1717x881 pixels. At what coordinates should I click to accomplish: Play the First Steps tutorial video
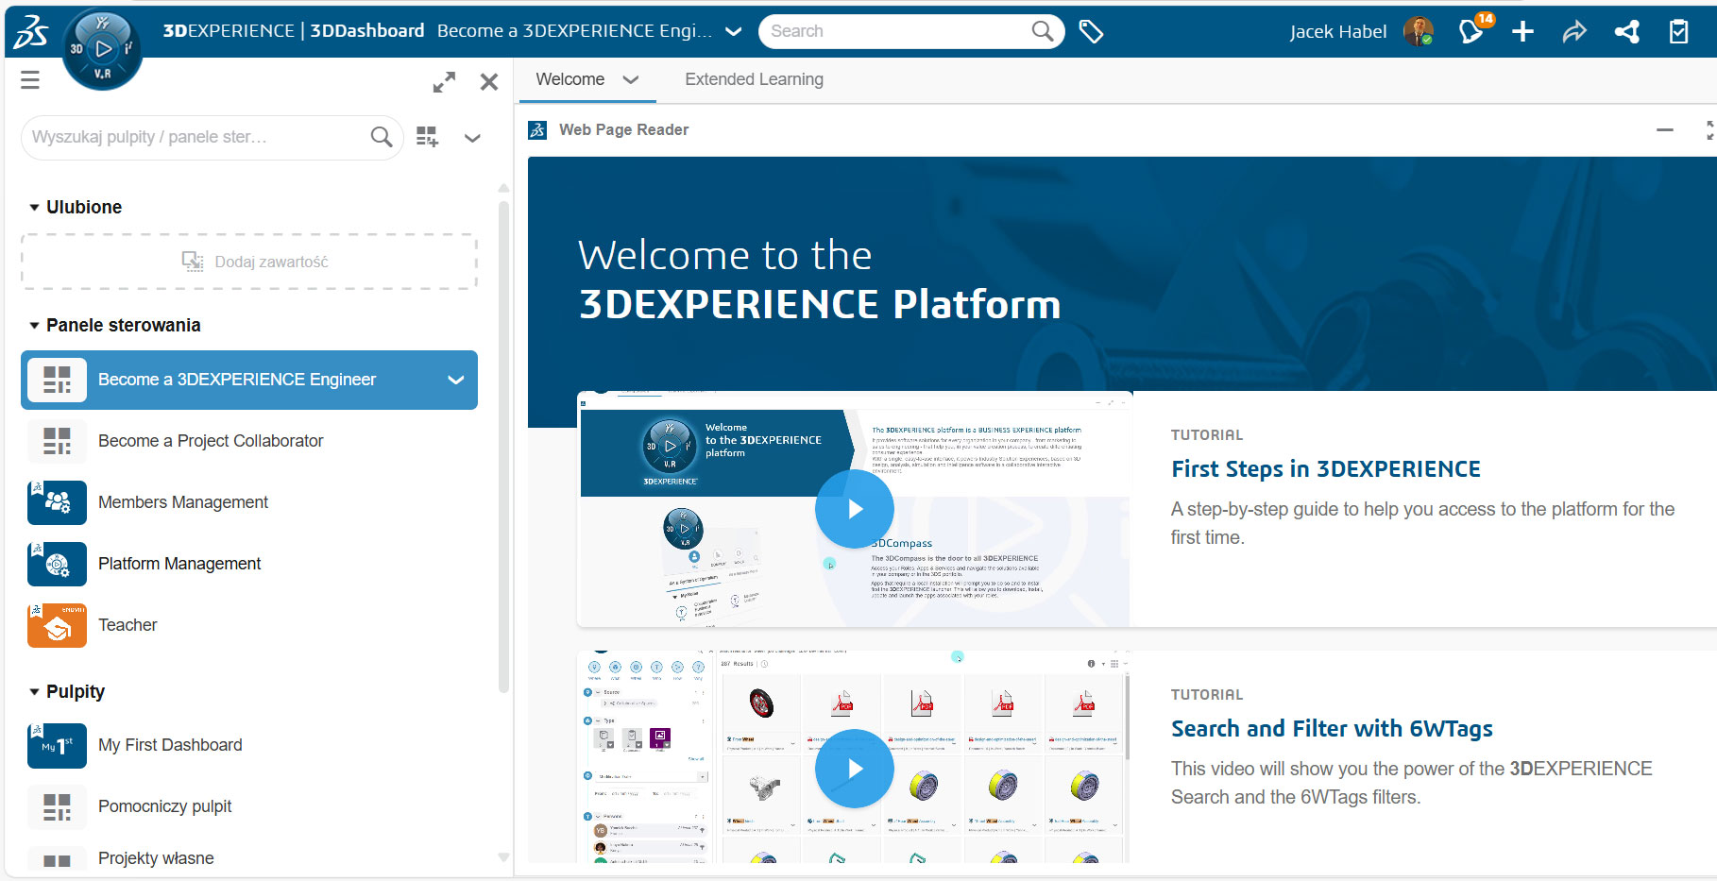pyautogui.click(x=854, y=509)
